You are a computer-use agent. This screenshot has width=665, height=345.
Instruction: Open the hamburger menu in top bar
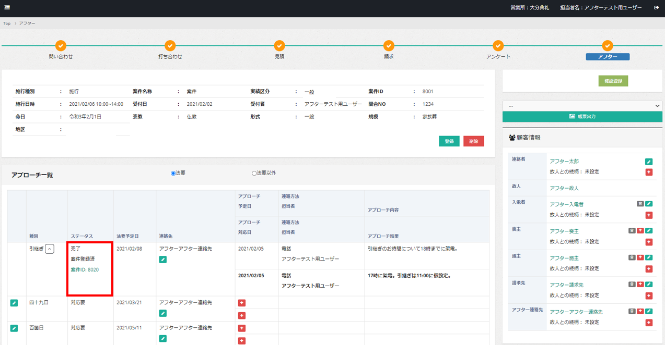click(x=7, y=8)
